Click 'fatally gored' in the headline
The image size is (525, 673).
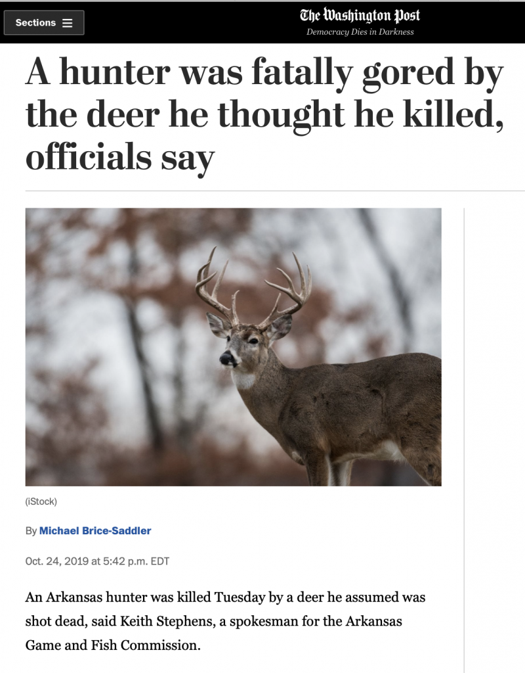[x=353, y=72]
